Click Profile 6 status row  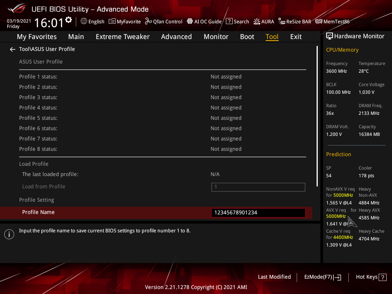(162, 129)
